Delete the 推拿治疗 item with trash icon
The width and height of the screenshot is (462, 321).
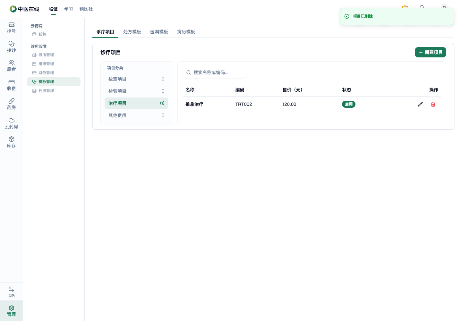click(433, 104)
